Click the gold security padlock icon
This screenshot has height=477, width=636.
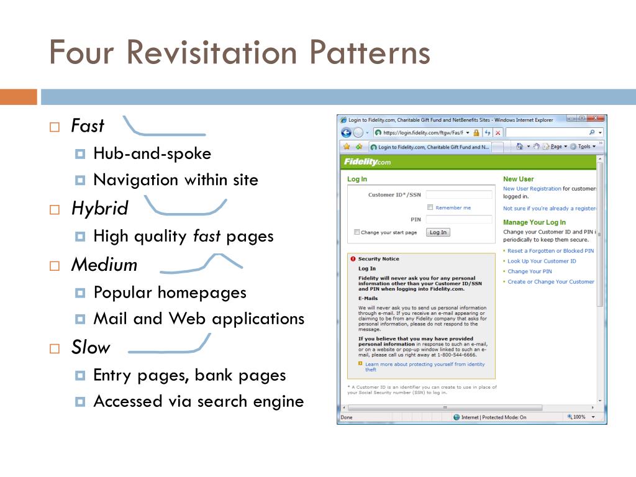click(x=476, y=133)
